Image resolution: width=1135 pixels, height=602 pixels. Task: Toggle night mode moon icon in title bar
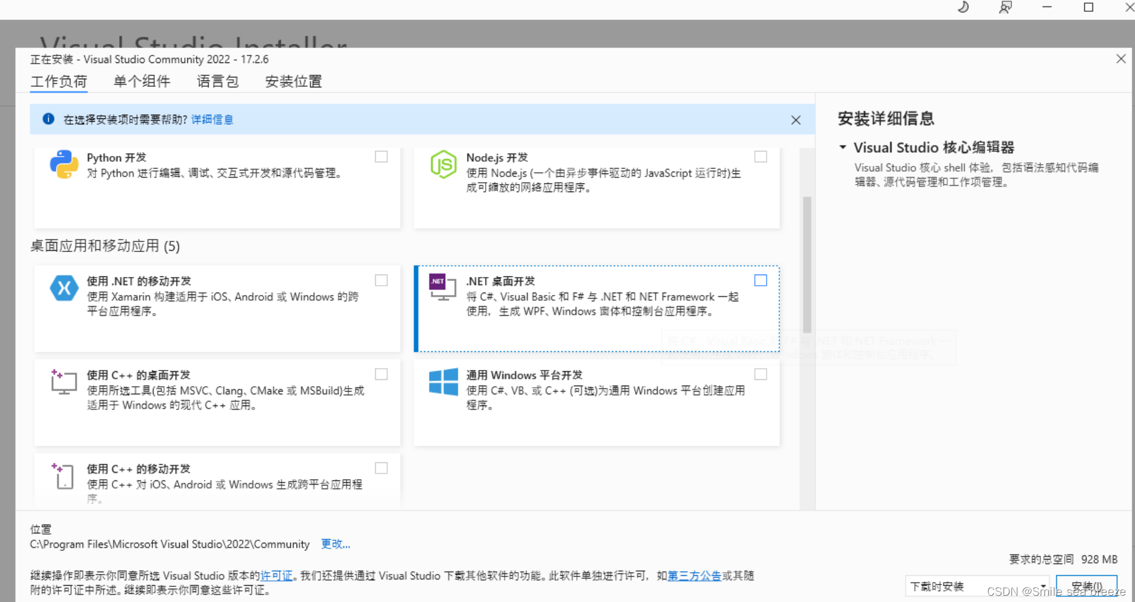[963, 7]
